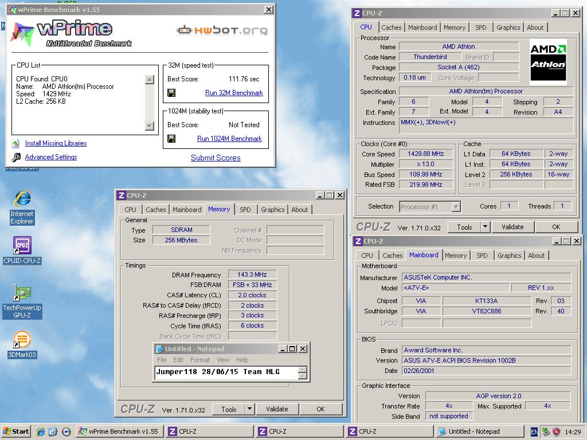Expand the Tools dropdown arrow in CPU-Z Memory window
The width and height of the screenshot is (587, 440).
(x=250, y=409)
